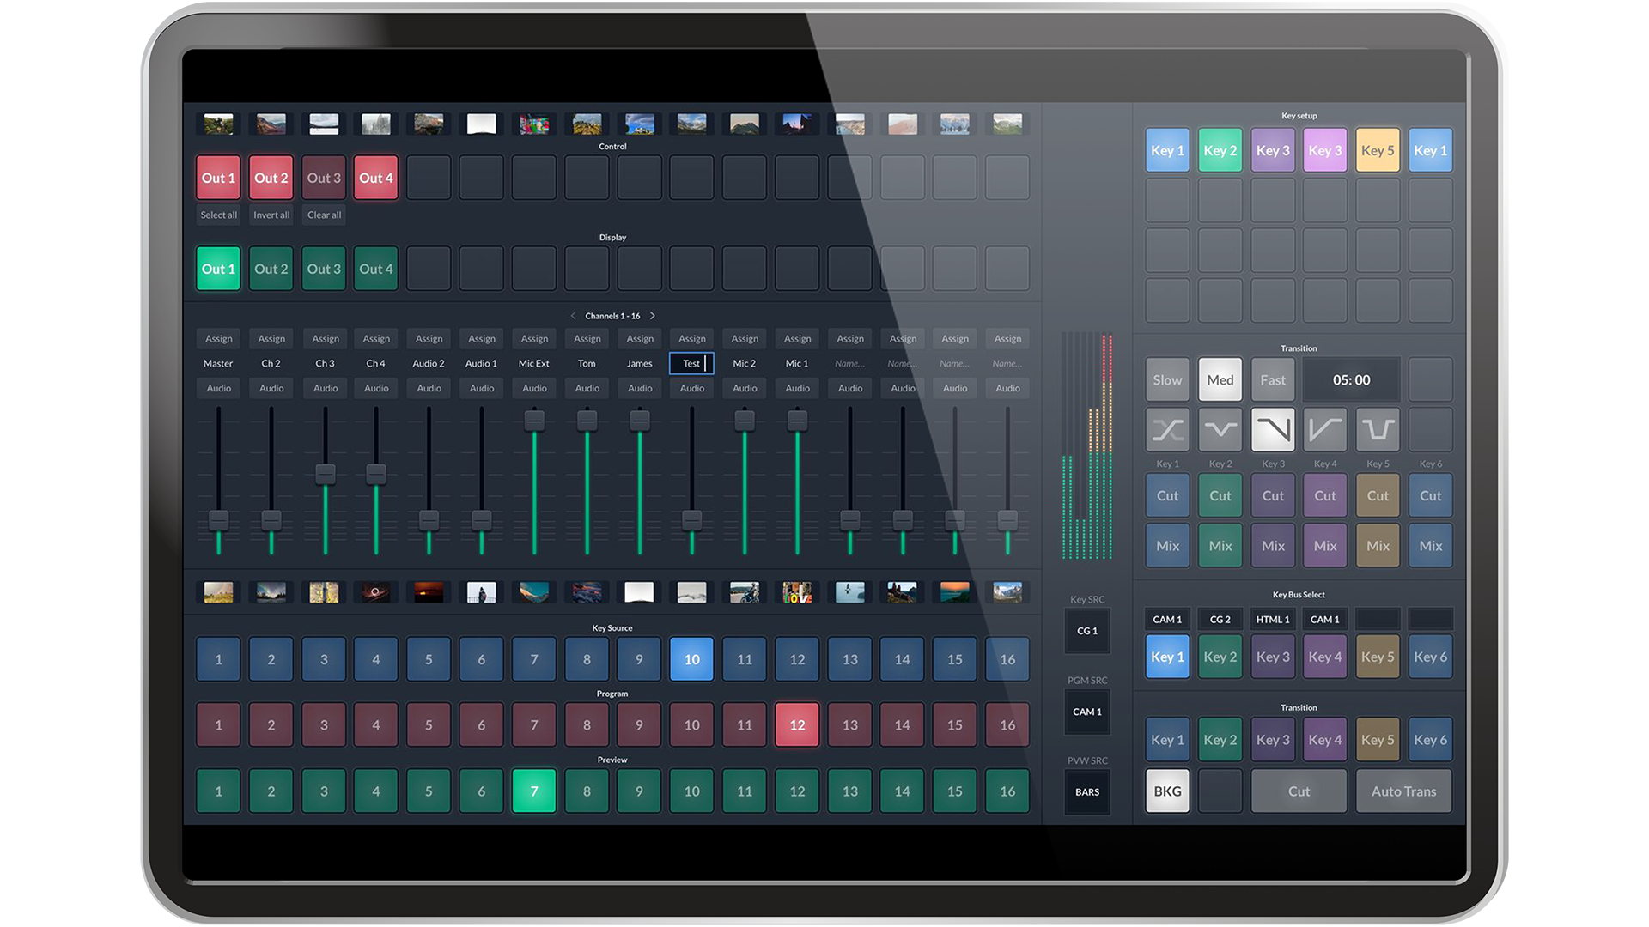Open the Key Source channel 10 selector

(691, 657)
